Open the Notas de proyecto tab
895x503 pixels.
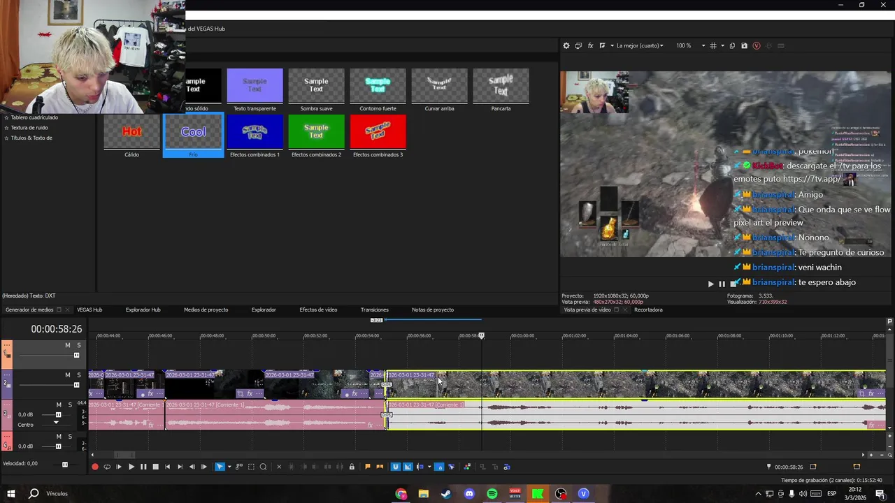[x=433, y=309]
